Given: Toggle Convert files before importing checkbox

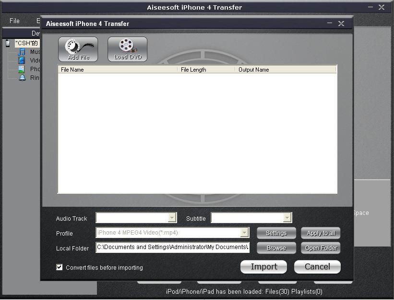Looking at the screenshot, I should (60, 267).
